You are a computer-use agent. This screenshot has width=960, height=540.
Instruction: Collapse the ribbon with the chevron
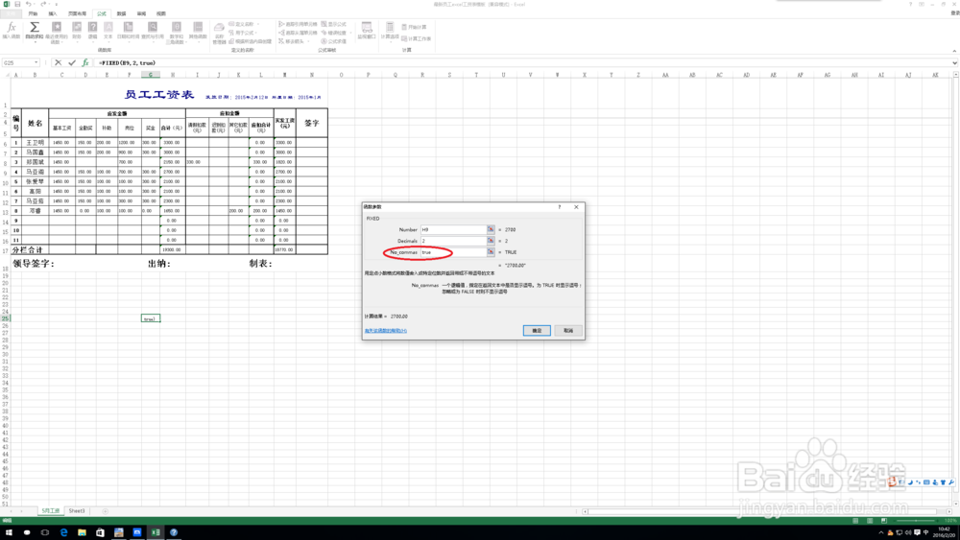pyautogui.click(x=954, y=51)
